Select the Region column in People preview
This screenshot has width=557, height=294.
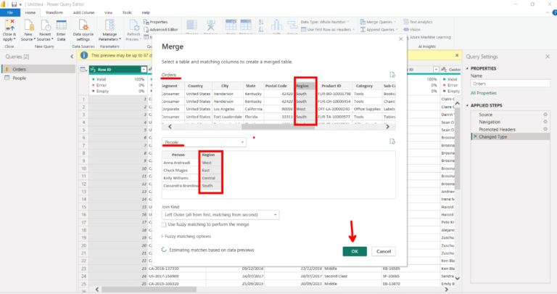[210, 155]
